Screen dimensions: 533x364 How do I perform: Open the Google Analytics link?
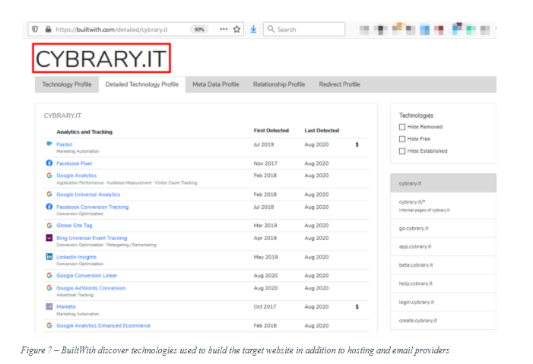[77, 176]
